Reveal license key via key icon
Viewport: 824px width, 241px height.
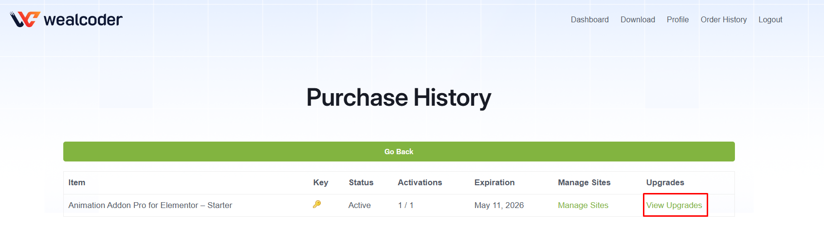tap(317, 204)
